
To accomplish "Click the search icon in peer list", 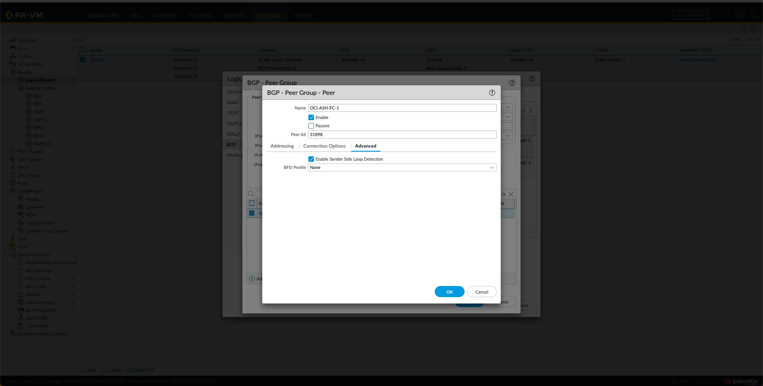I will (251, 194).
